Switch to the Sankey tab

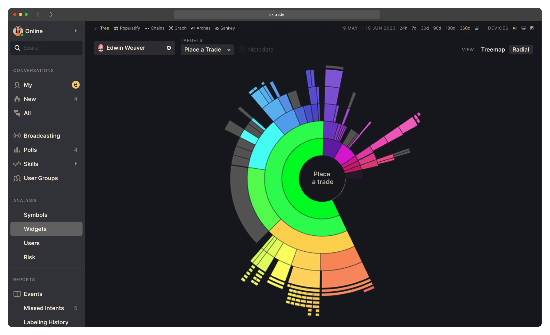225,28
